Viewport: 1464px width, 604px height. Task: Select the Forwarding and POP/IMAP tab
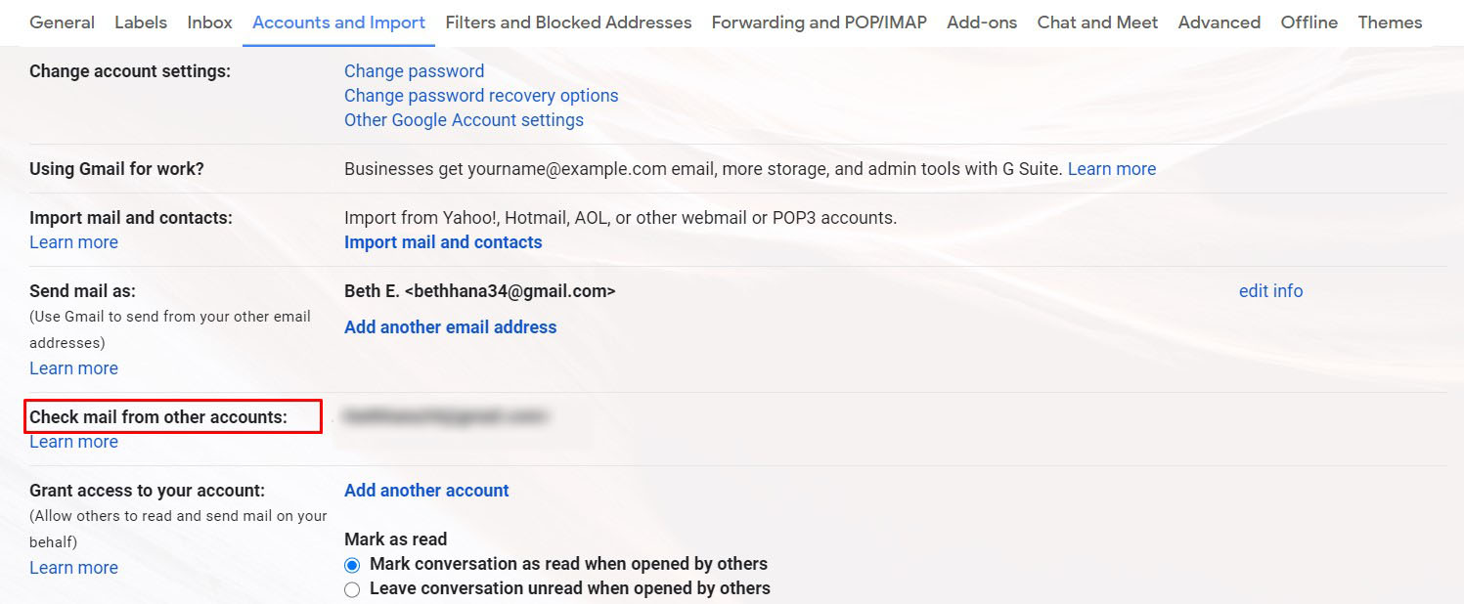pyautogui.click(x=819, y=22)
